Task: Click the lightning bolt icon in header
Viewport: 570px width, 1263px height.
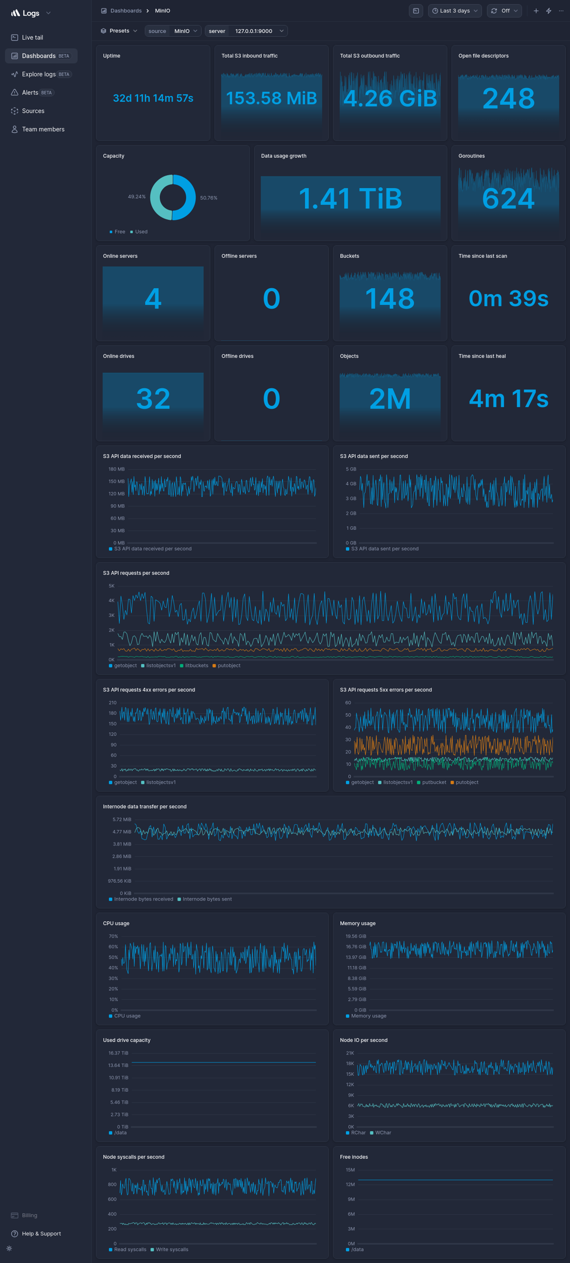Action: point(549,11)
